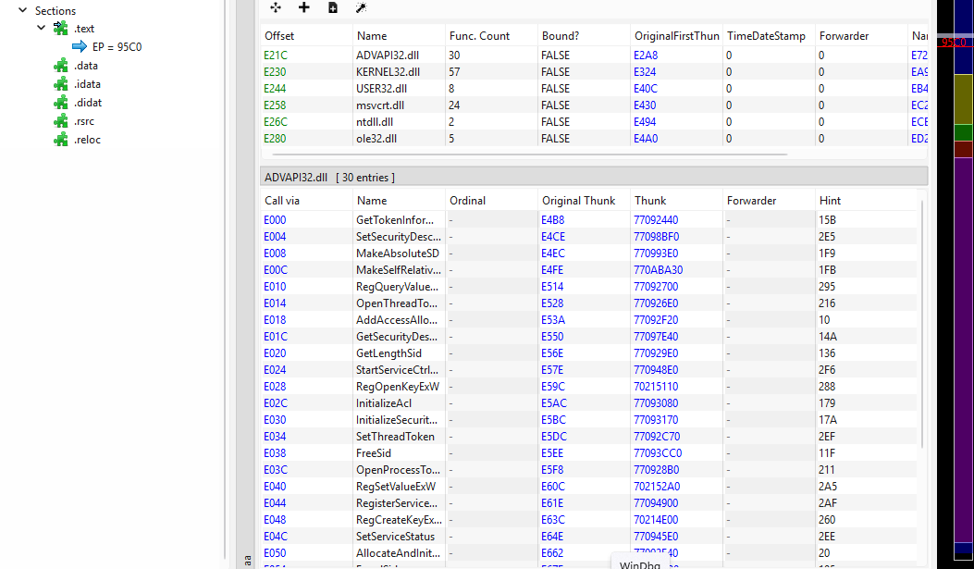This screenshot has height=569, width=974.
Task: Click hint value 2EF
Action: 827,437
